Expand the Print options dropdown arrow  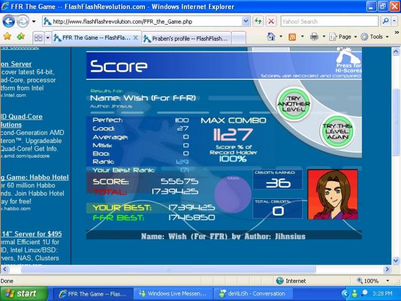[x=324, y=37]
